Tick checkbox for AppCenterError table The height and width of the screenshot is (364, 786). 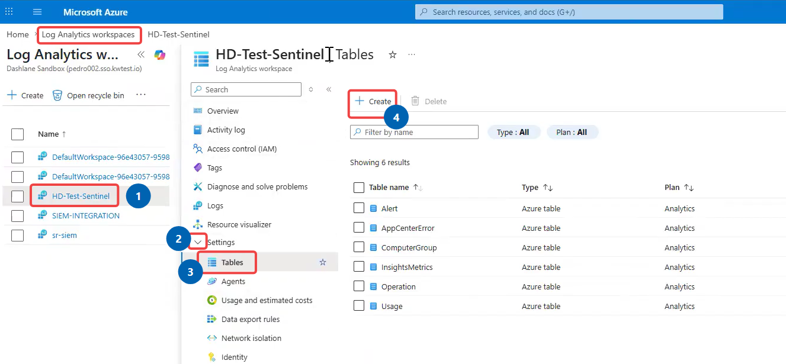pos(358,227)
